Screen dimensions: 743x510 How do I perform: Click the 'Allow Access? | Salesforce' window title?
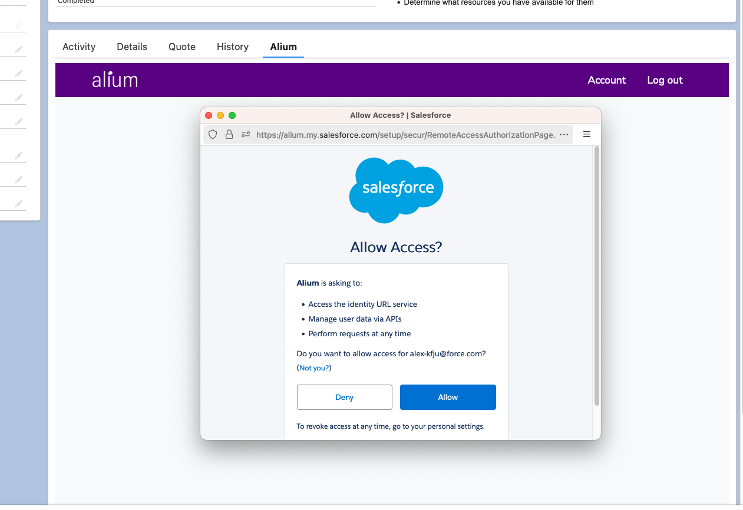(401, 115)
